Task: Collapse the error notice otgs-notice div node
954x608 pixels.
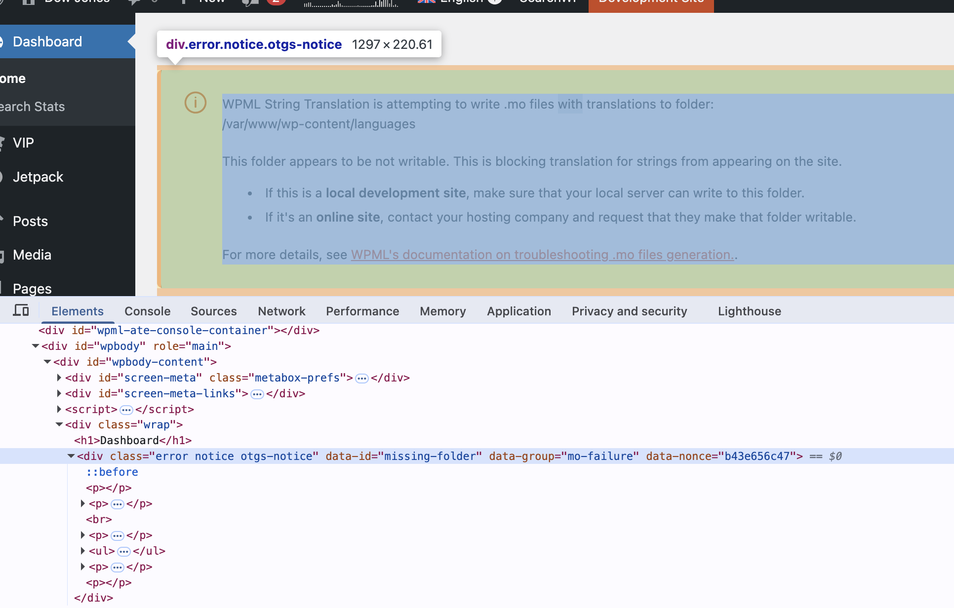Action: pos(71,456)
